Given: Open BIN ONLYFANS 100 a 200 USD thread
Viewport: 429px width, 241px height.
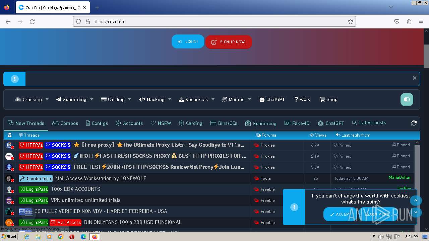Looking at the screenshot, I should coord(133,222).
